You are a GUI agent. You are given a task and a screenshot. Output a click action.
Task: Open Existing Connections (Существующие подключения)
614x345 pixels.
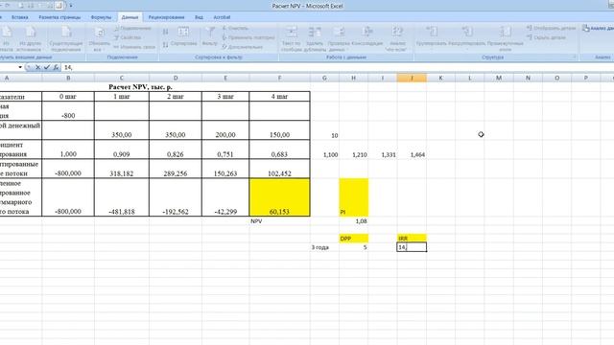click(66, 38)
